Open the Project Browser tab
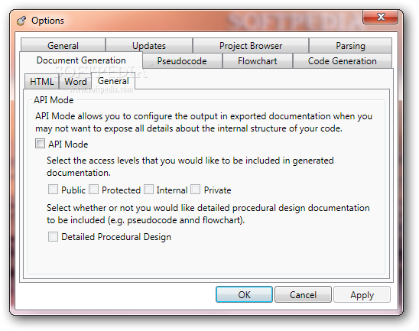The width and height of the screenshot is (419, 331). pyautogui.click(x=251, y=45)
